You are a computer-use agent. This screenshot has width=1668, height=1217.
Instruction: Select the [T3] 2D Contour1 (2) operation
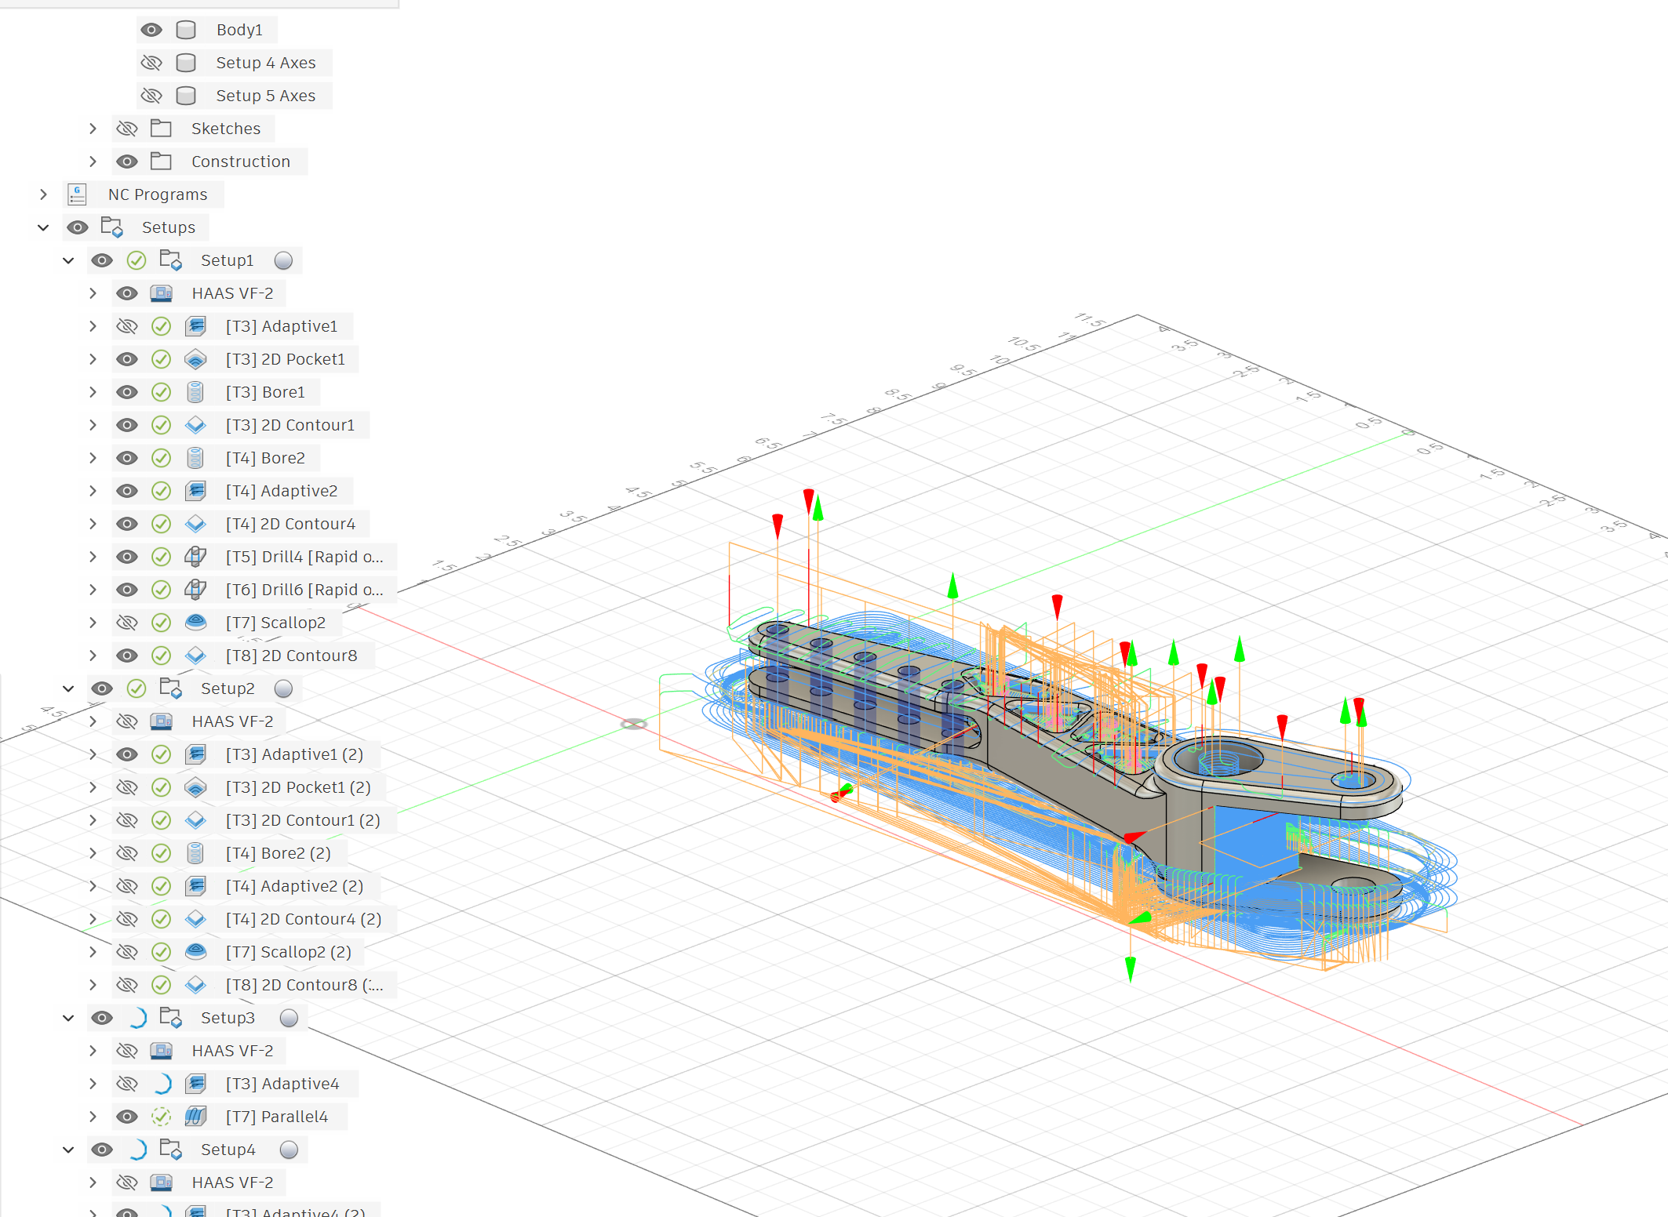pyautogui.click(x=302, y=820)
